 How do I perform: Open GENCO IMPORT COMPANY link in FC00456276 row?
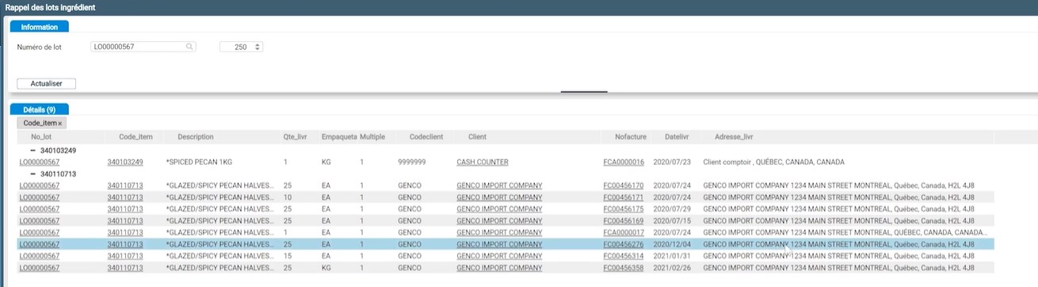499,244
